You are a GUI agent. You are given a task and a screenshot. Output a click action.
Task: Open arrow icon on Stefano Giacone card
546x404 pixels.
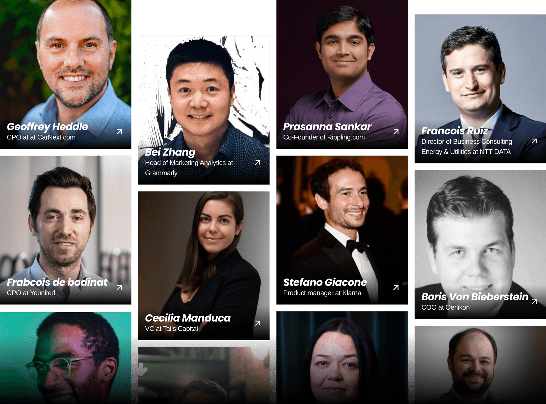click(x=396, y=287)
